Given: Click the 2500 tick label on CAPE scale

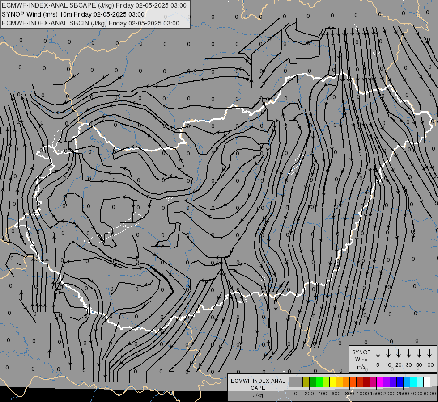Looking at the screenshot, I should pos(403,394).
